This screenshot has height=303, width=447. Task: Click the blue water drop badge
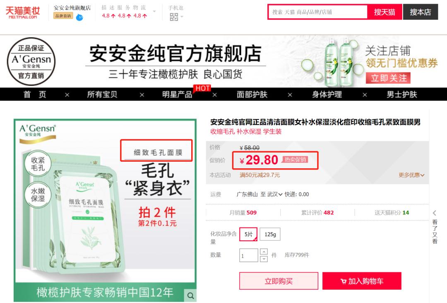[80, 17]
